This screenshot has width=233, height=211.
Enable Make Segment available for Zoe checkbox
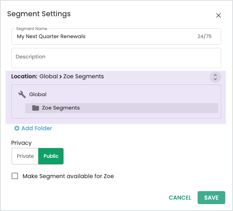(15, 176)
